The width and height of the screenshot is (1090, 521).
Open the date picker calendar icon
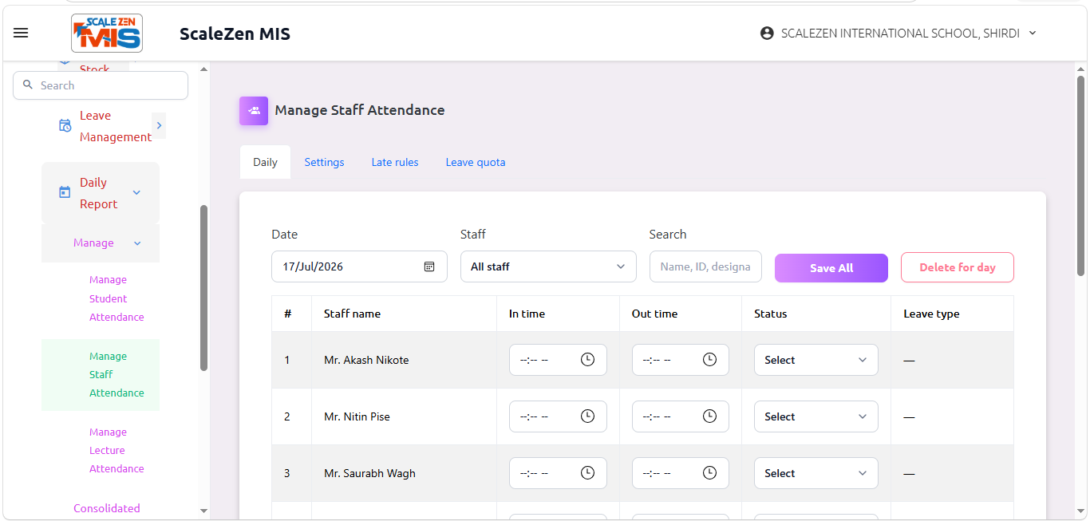coord(429,266)
